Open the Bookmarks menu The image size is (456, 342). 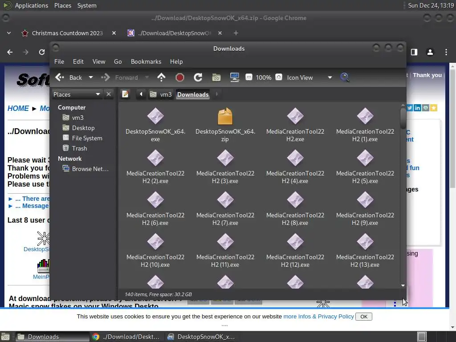coord(146,61)
